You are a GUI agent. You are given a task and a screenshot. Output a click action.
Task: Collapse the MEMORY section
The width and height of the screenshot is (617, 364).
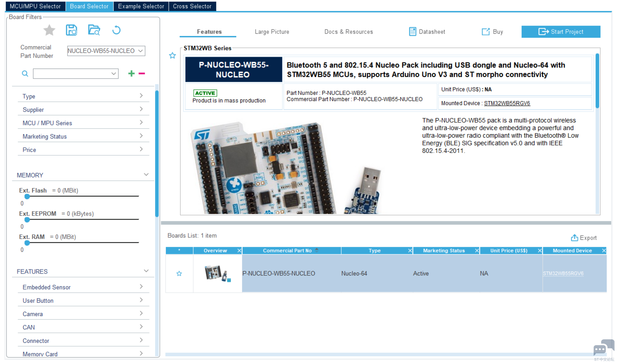(x=146, y=175)
